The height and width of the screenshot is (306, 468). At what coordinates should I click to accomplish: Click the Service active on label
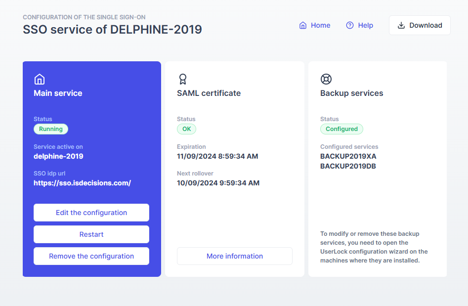(x=58, y=147)
